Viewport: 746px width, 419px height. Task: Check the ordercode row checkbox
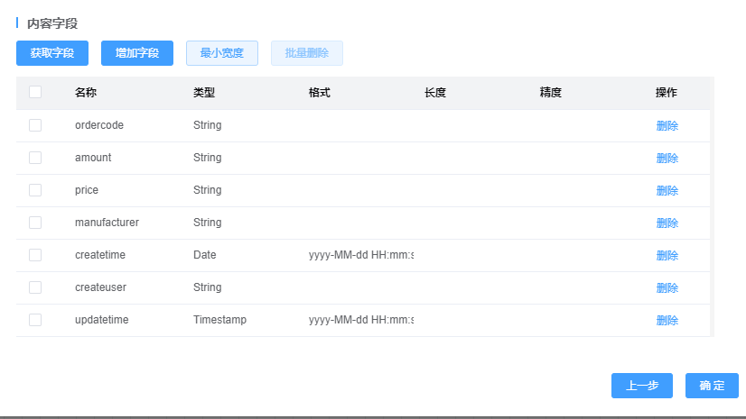pos(35,125)
